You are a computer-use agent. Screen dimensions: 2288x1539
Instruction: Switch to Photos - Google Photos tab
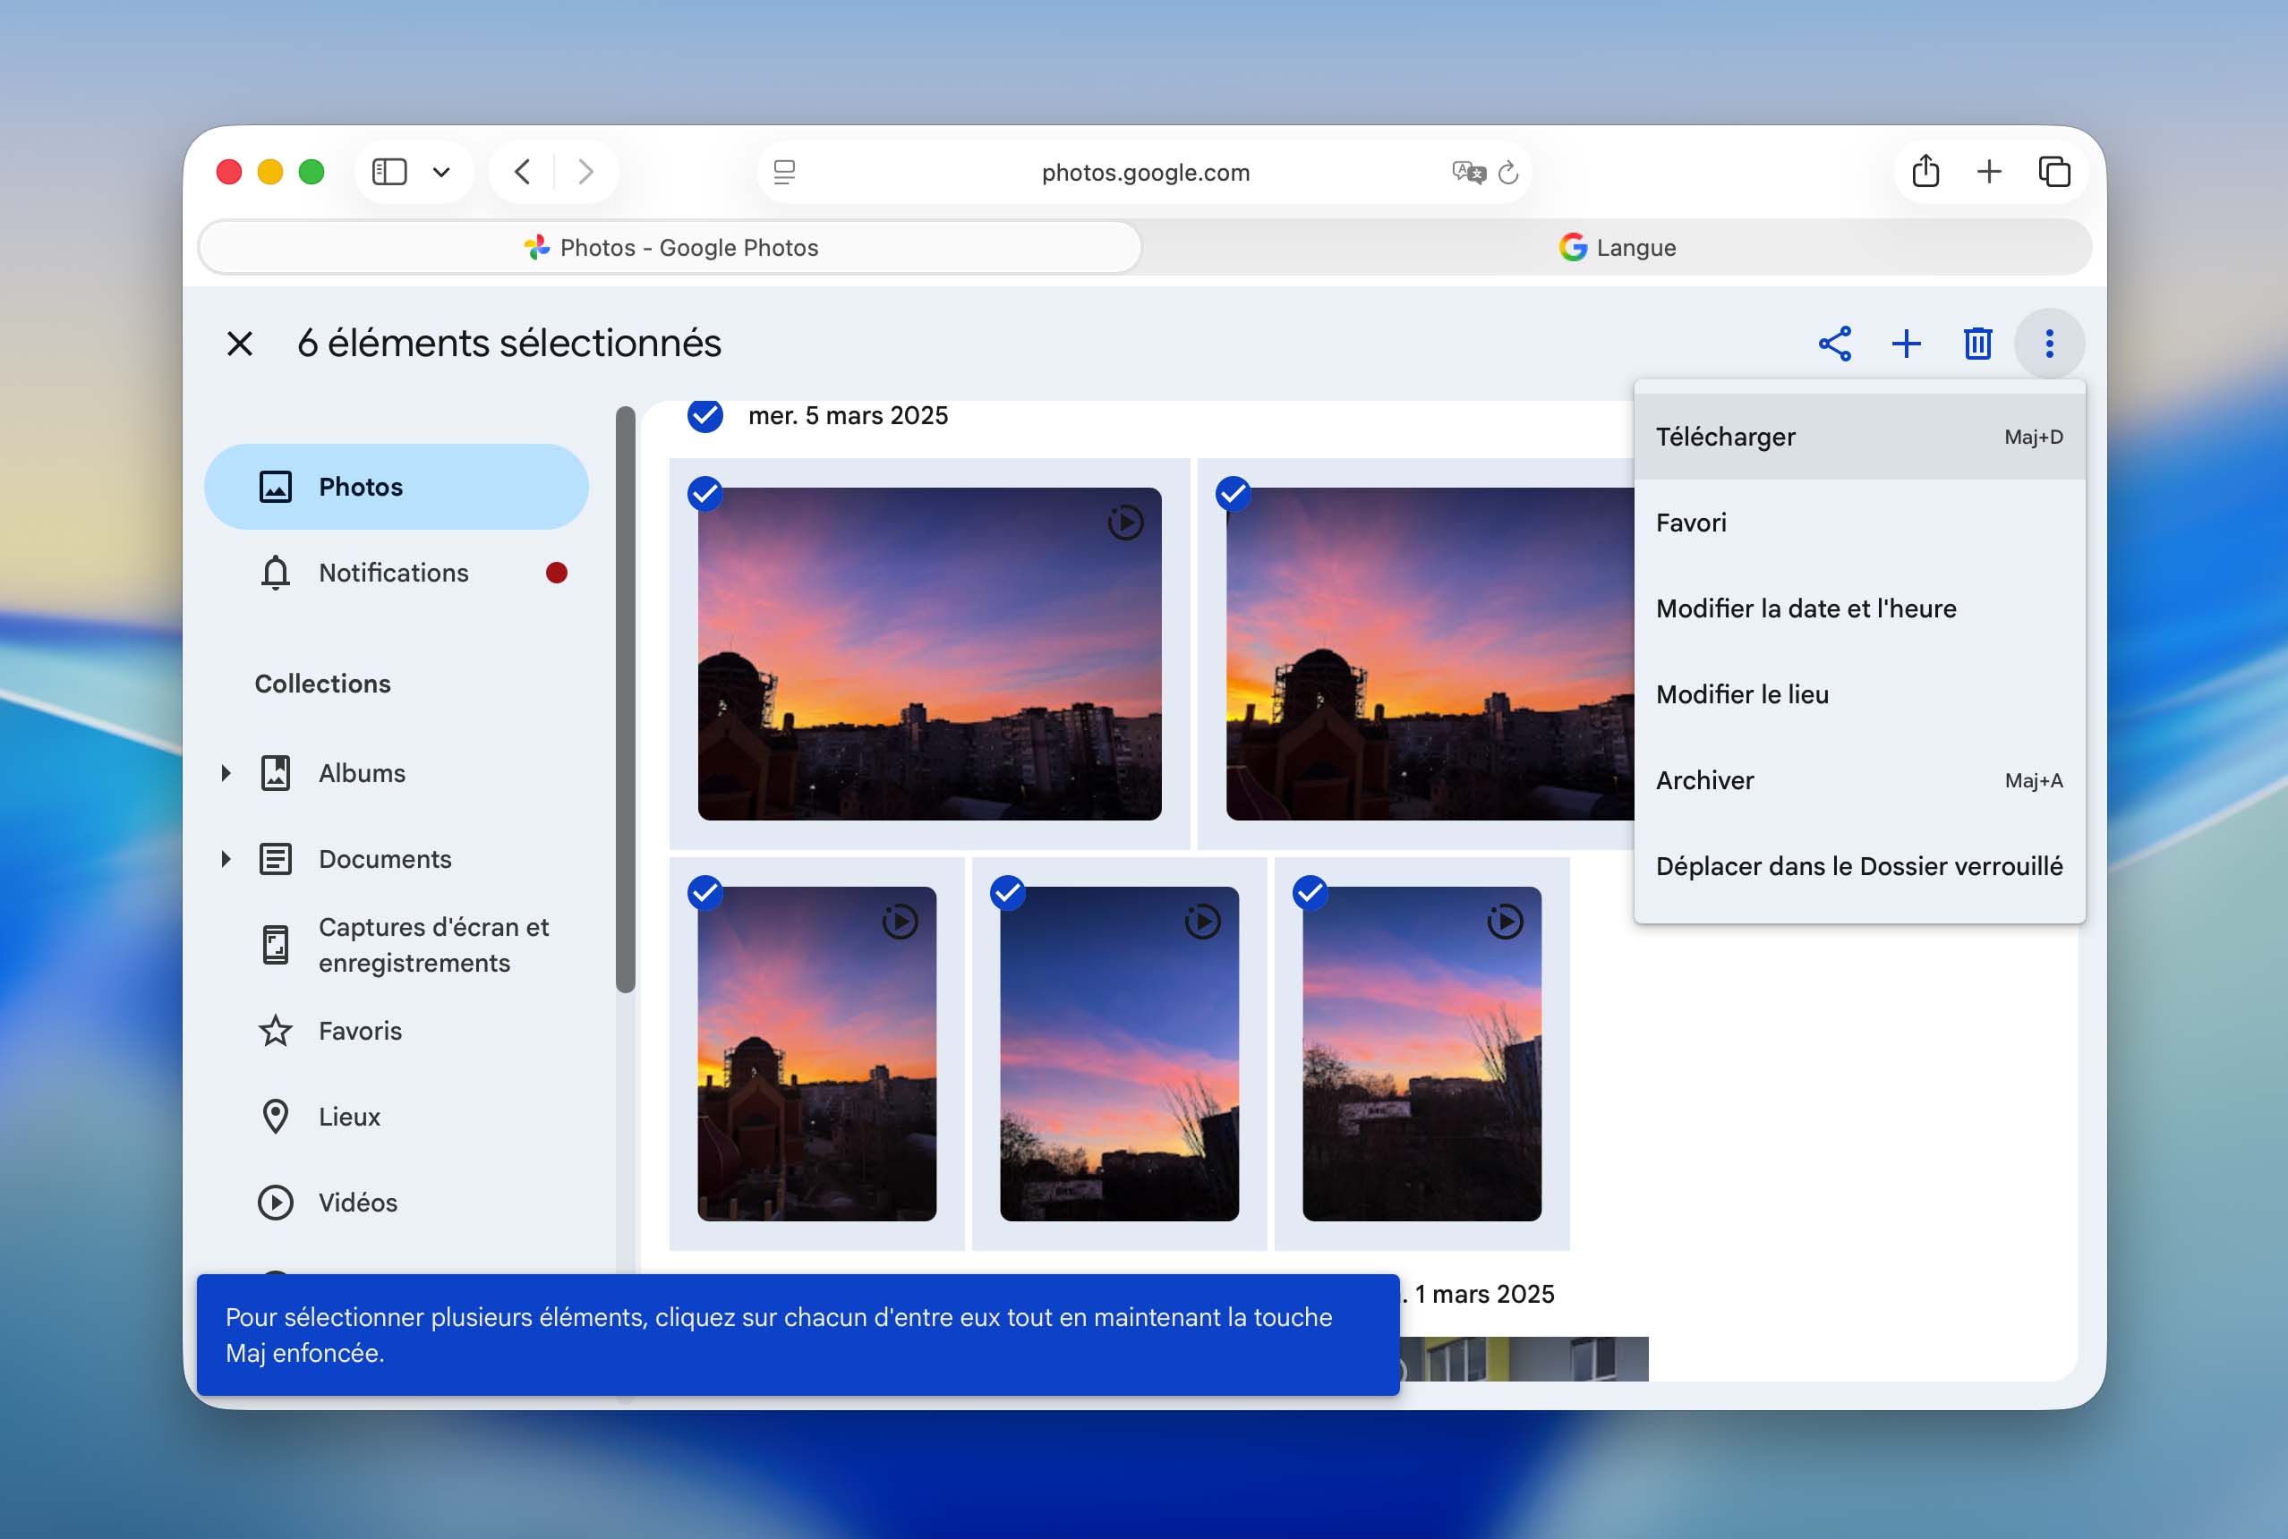pyautogui.click(x=670, y=247)
